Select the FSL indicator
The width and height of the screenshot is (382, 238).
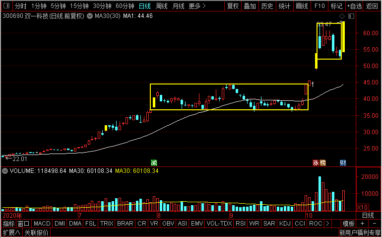91,224
